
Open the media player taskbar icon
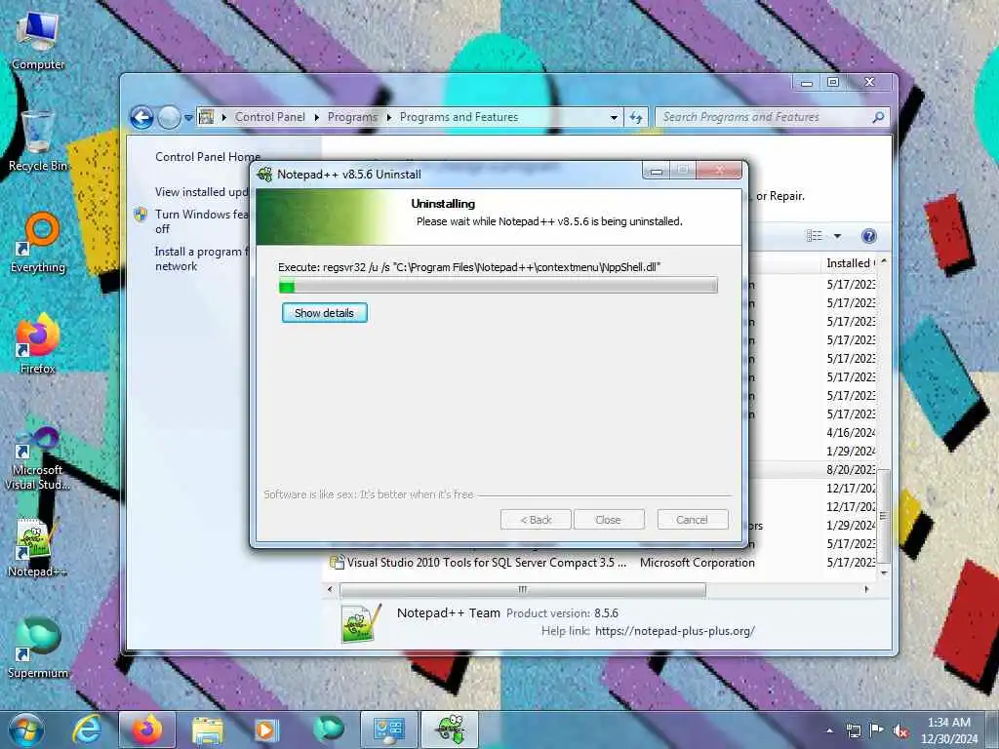(x=266, y=729)
